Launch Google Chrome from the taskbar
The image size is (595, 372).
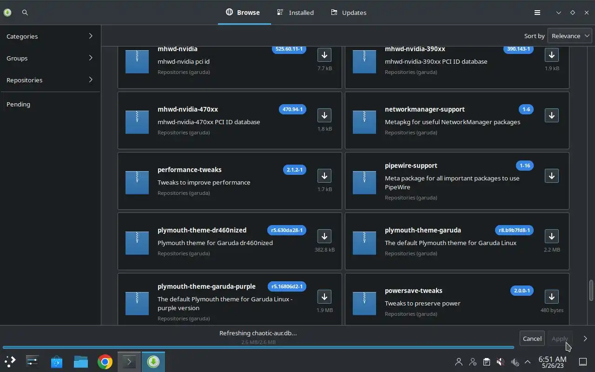click(x=105, y=361)
